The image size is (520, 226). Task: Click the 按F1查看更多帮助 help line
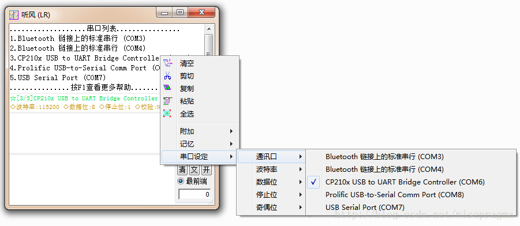coord(84,88)
